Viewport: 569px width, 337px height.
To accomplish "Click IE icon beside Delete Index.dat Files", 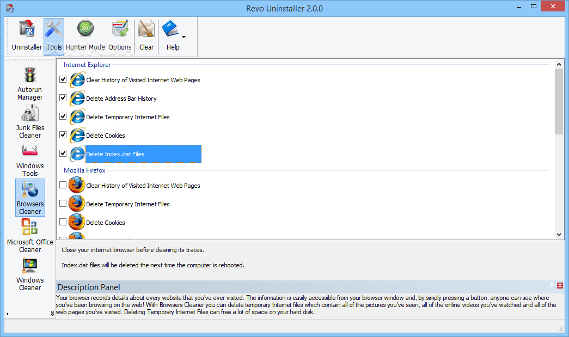I will pyautogui.click(x=77, y=154).
